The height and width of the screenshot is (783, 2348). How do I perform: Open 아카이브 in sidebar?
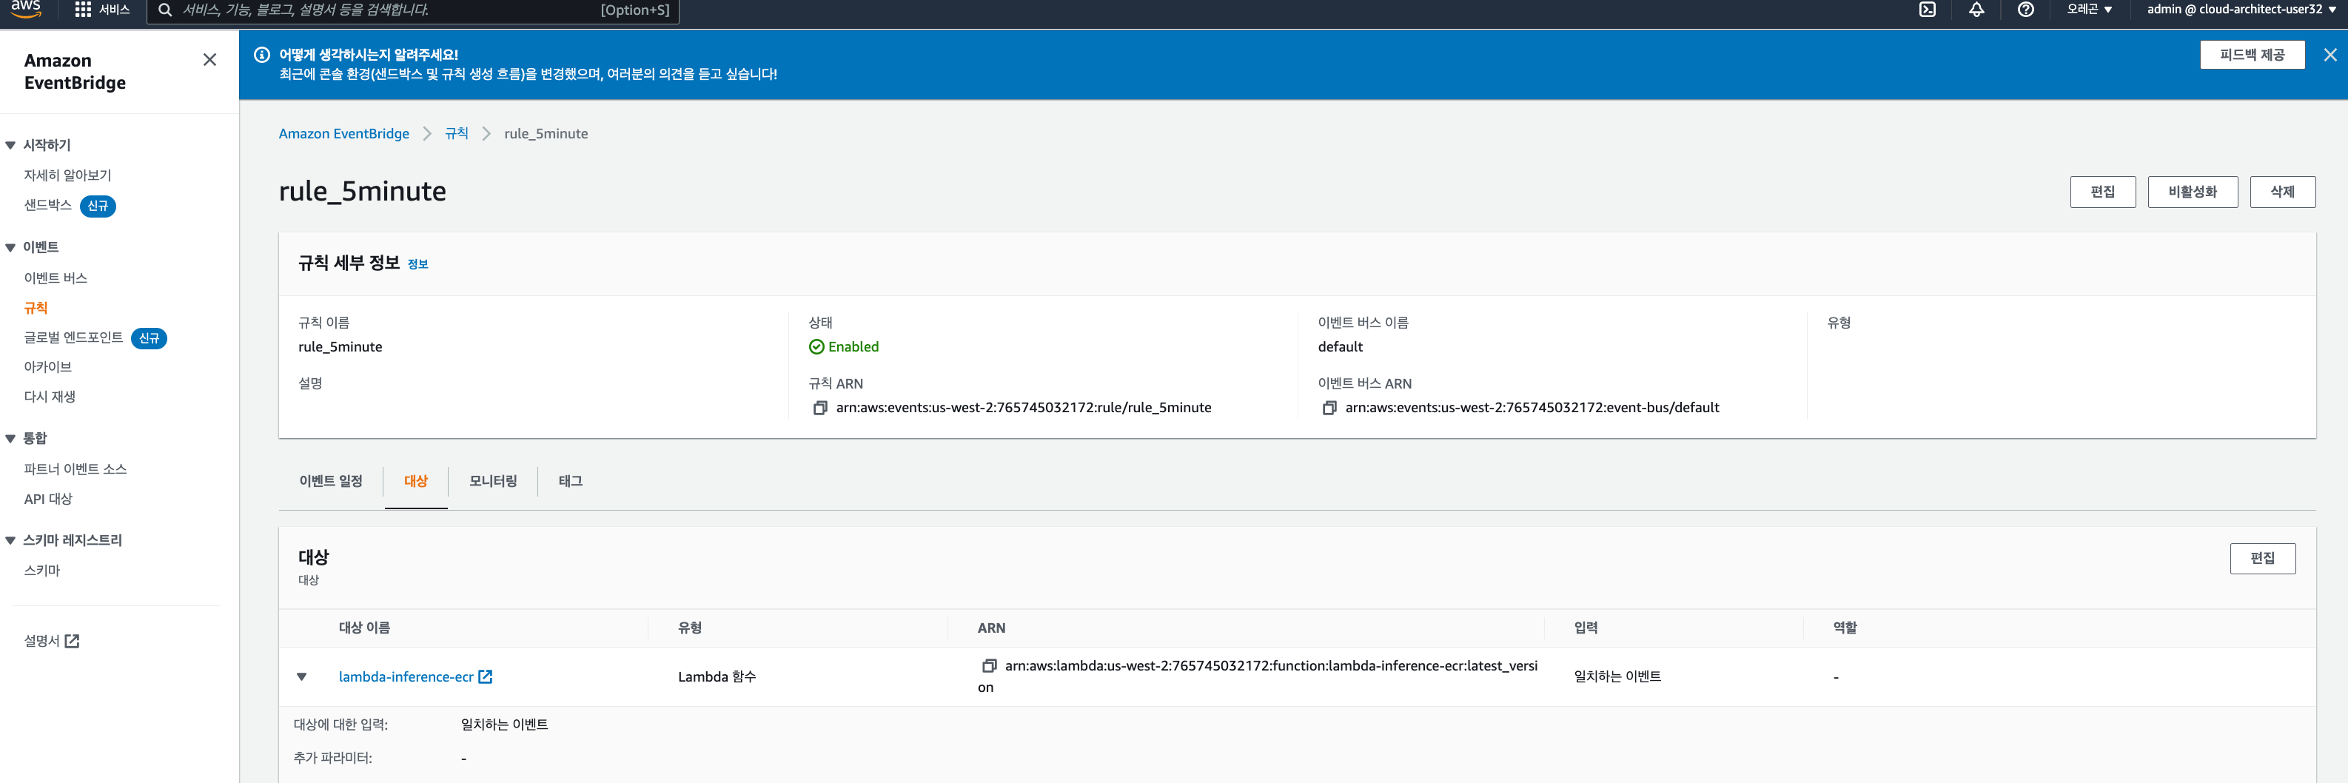[x=47, y=367]
